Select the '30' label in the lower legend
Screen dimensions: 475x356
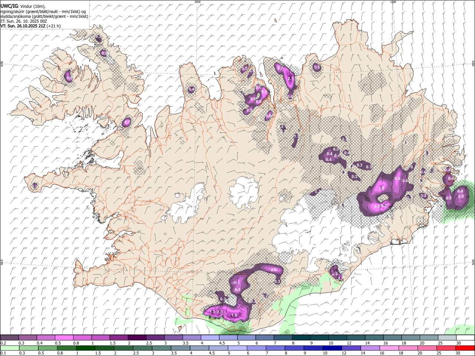pos(458,353)
